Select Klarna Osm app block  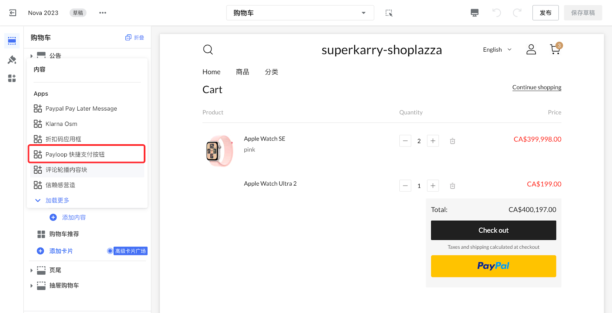(x=61, y=124)
